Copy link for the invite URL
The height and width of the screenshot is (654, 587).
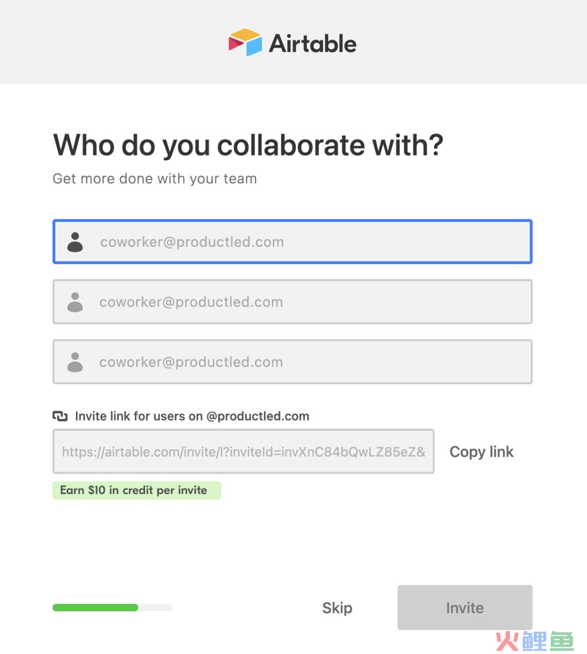482,452
